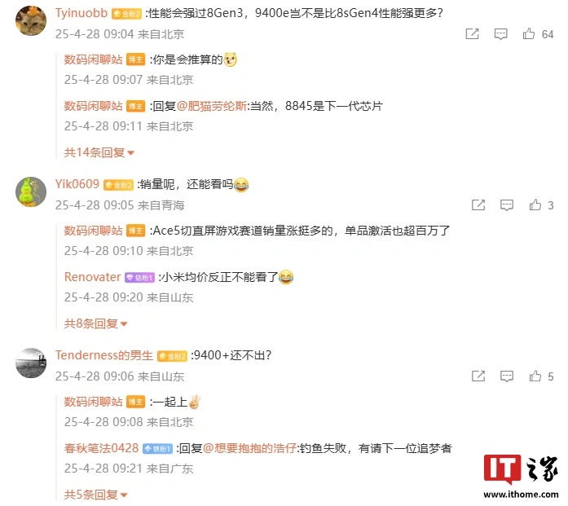Open the reply box on Yik0609's comment
568x506 pixels.
[x=506, y=205]
